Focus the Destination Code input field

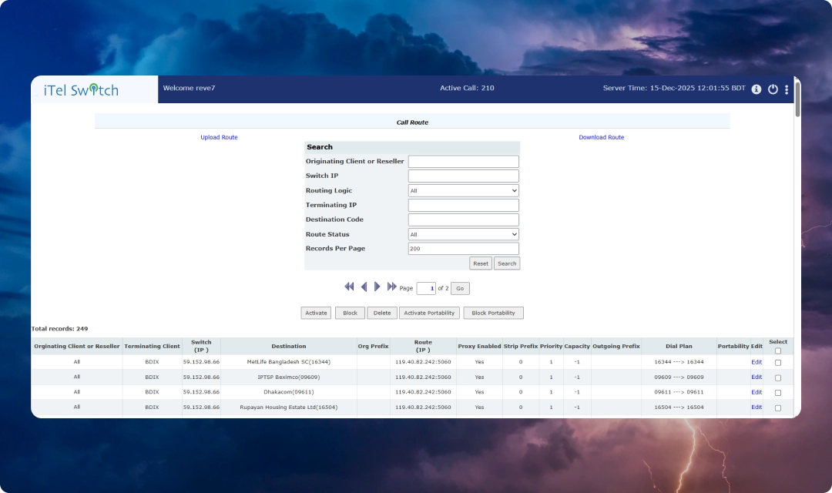[x=463, y=220]
